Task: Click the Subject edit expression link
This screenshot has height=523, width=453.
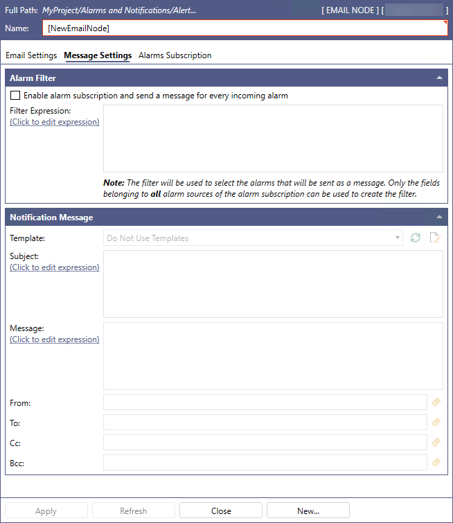Action: click(55, 267)
